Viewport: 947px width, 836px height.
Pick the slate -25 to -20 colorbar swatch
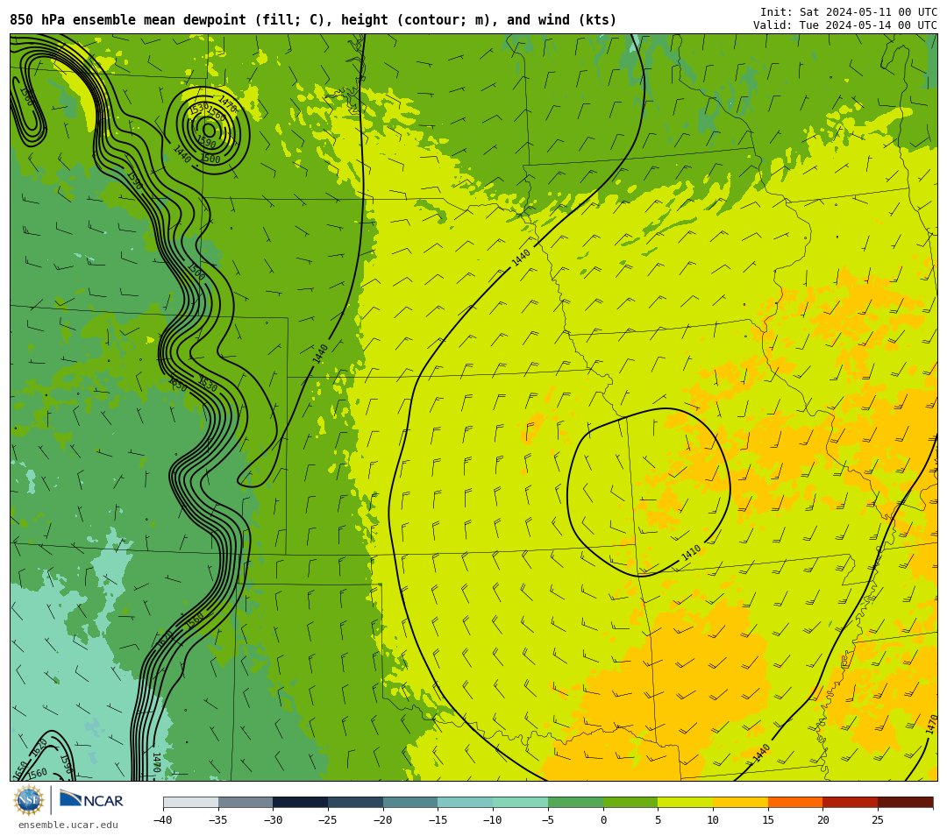pos(355,802)
